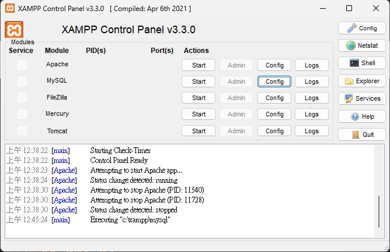The width and height of the screenshot is (390, 252).
Task: Open the global Config wrench button
Action: pyautogui.click(x=361, y=29)
